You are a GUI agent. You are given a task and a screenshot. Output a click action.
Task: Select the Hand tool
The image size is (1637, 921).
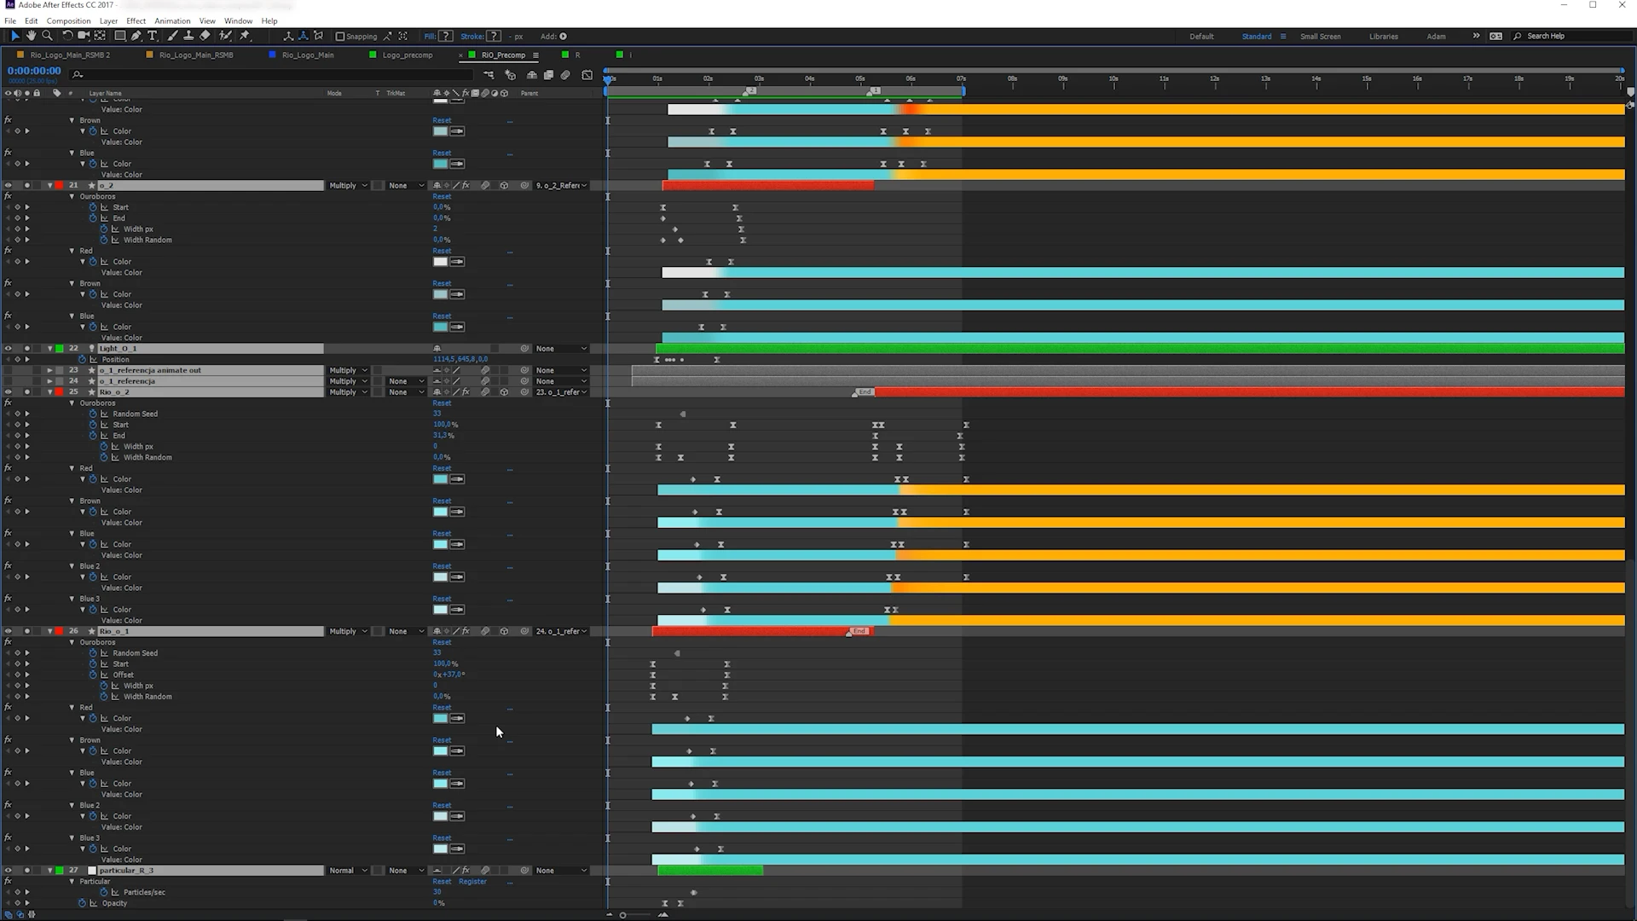(x=32, y=36)
